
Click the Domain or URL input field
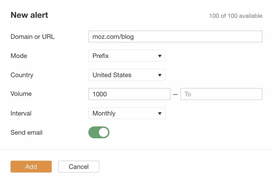tap(175, 37)
